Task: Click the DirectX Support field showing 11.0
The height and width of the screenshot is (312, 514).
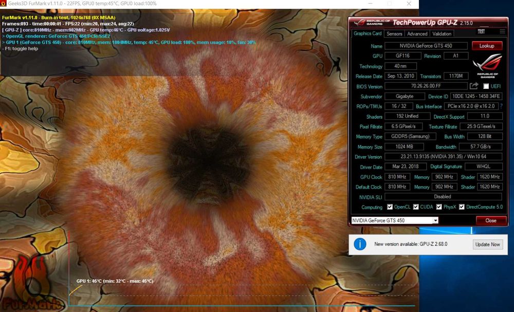Action: click(x=485, y=116)
